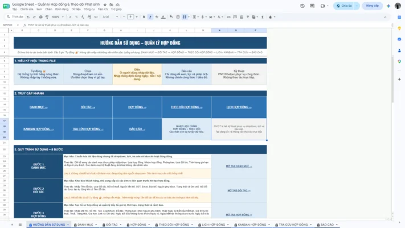Insert a link with the link icon
Viewport: 405px width, 228px height.
click(x=228, y=17)
